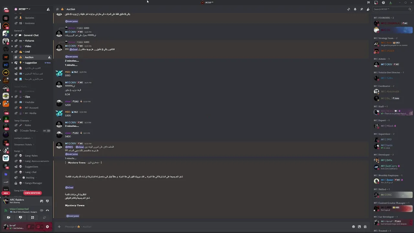Image resolution: width=414 pixels, height=233 pixels.
Task: Switch to the General-Chat channel
Action: pos(31,35)
